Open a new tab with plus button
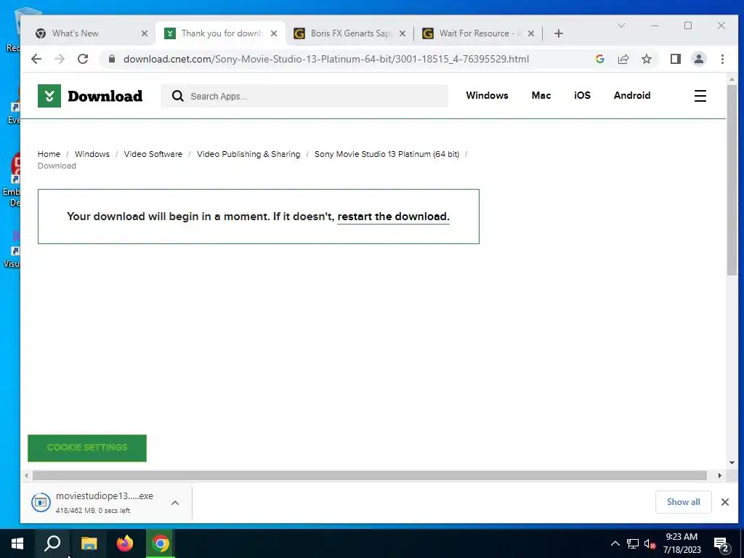744x558 pixels. [x=559, y=33]
